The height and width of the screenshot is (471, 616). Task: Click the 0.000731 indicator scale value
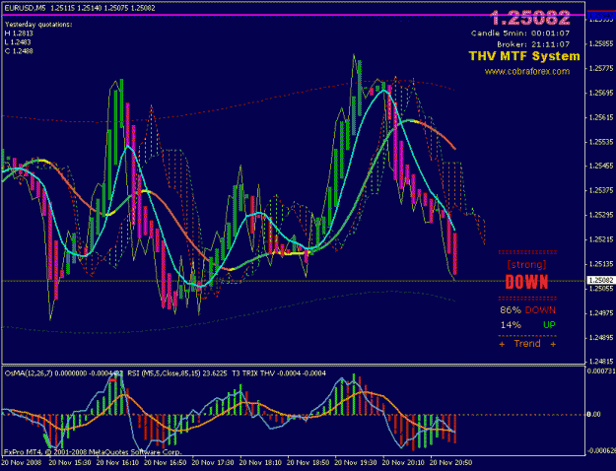[x=600, y=370]
